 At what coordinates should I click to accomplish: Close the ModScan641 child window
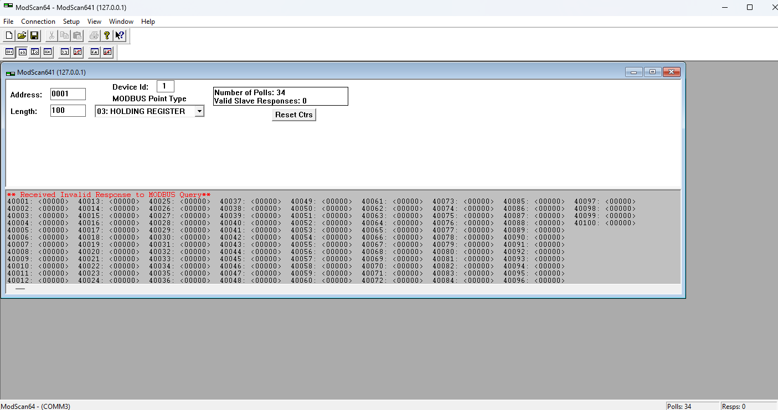pyautogui.click(x=671, y=72)
